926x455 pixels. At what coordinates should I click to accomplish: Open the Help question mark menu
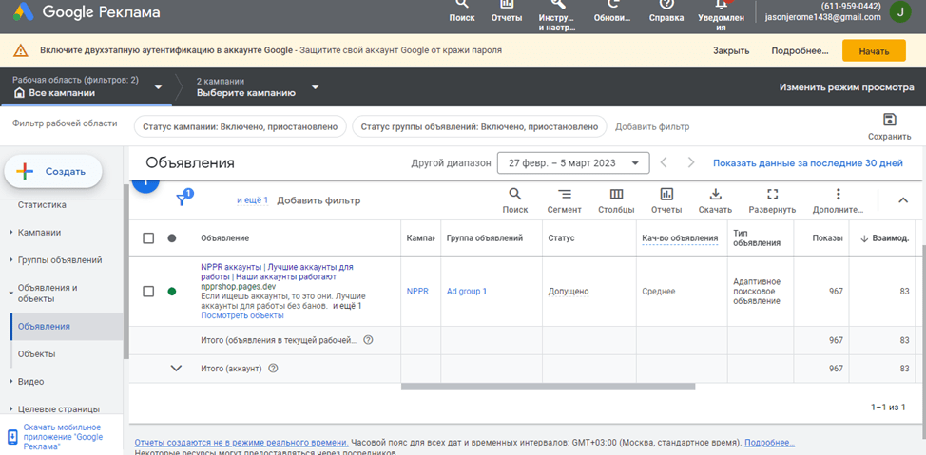point(666,10)
